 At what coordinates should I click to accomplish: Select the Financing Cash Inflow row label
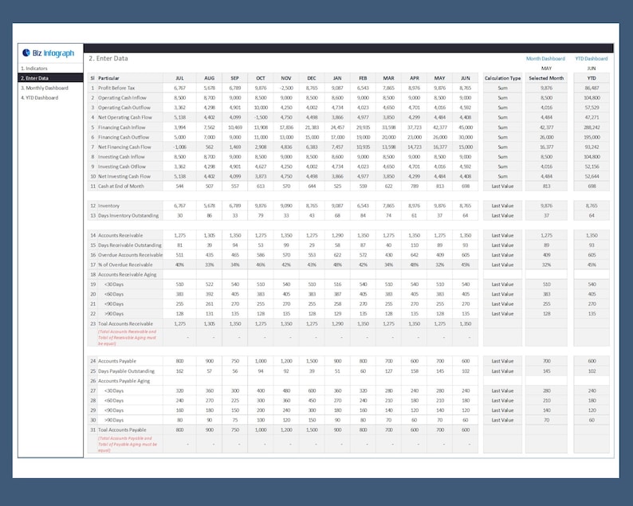click(x=121, y=127)
